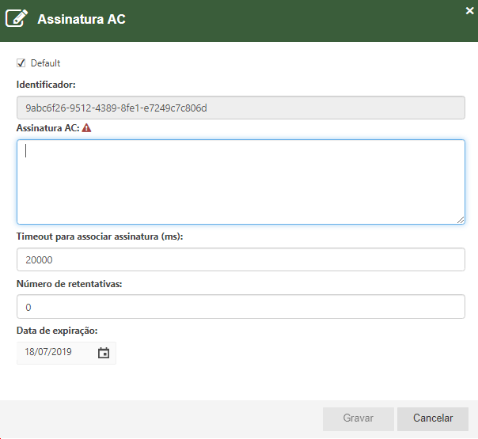Click the expiration date value 18/07/2019
Viewport: 478px width, 439px height.
point(48,353)
